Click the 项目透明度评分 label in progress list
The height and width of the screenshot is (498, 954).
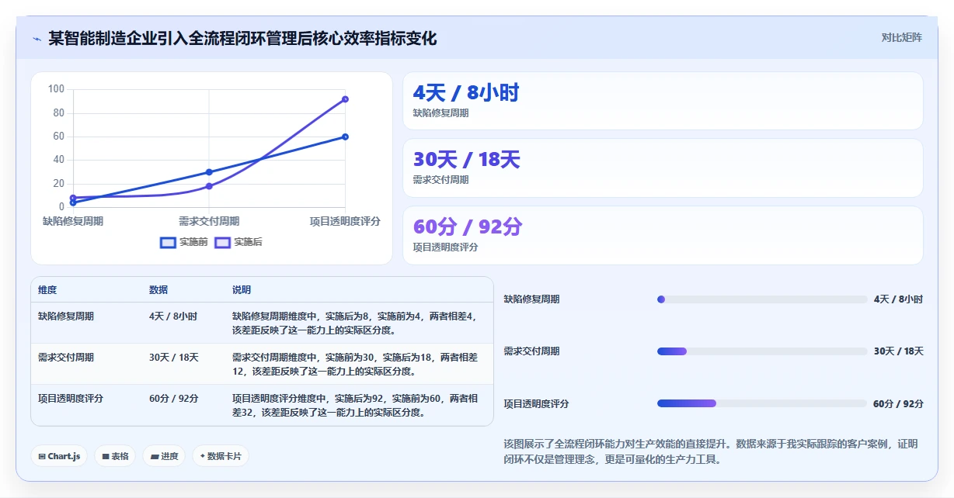[536, 403]
